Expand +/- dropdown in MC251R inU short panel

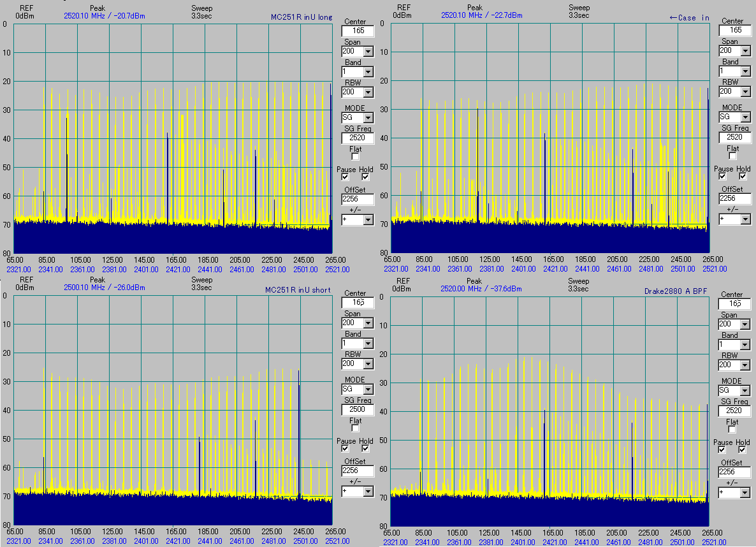point(368,492)
